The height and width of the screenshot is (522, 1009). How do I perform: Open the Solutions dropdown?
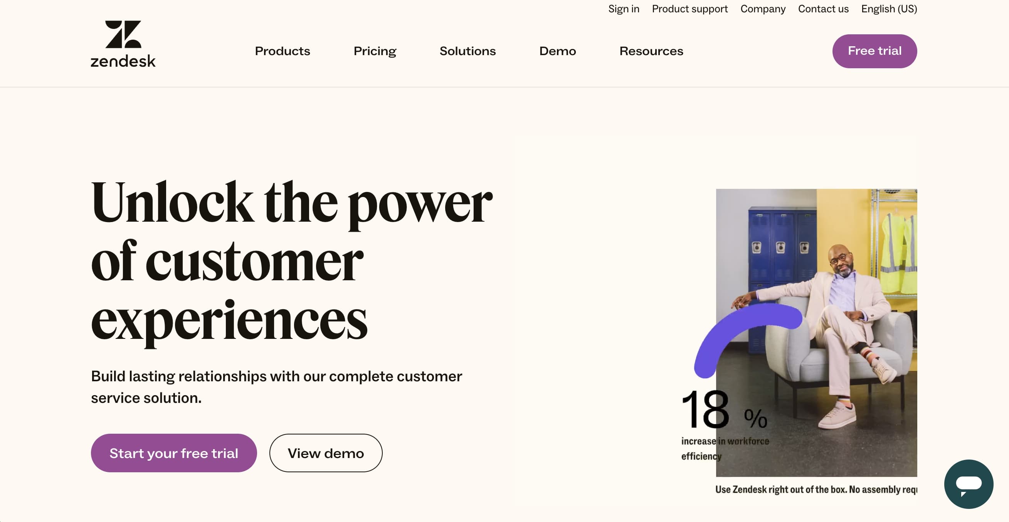467,51
